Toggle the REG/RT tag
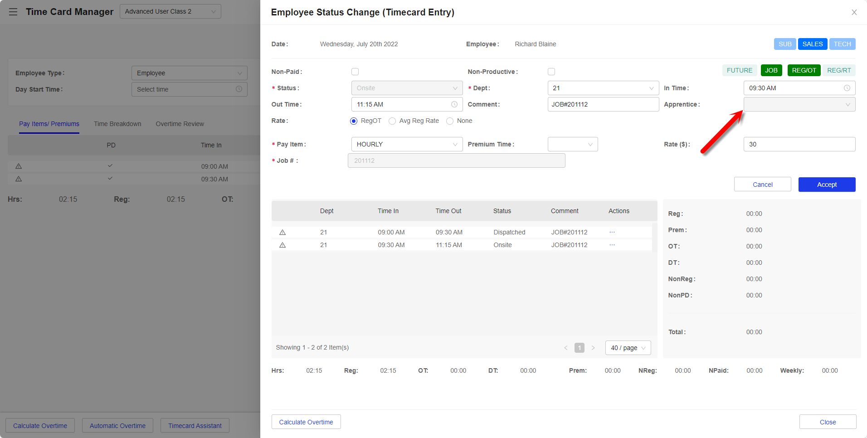This screenshot has width=867, height=438. [839, 70]
